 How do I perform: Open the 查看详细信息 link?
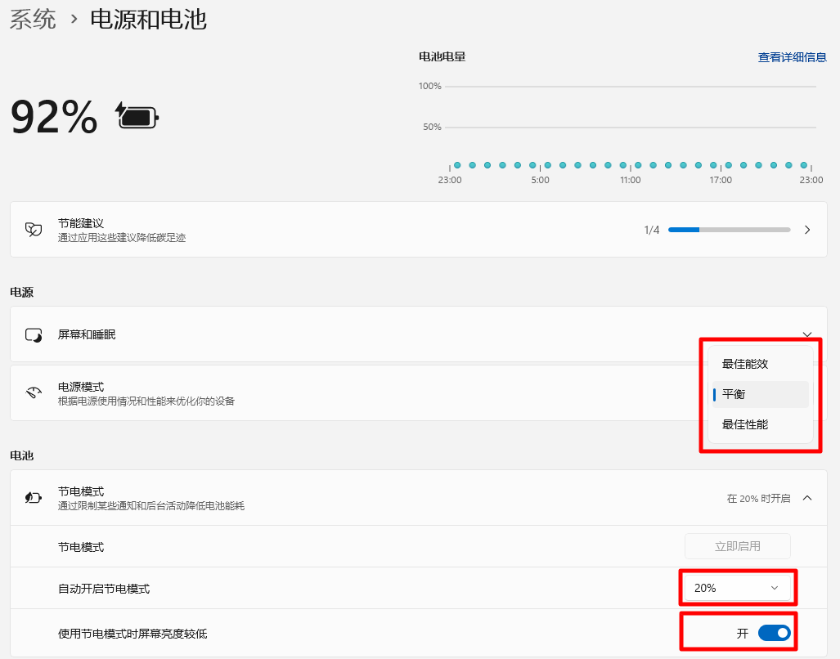tap(792, 57)
